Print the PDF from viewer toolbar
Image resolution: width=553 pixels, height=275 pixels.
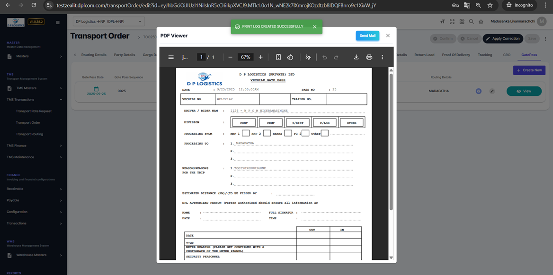[369, 57]
